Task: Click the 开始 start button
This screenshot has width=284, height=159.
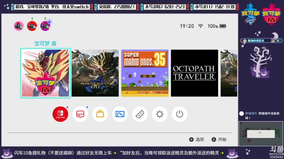Action: point(219,139)
